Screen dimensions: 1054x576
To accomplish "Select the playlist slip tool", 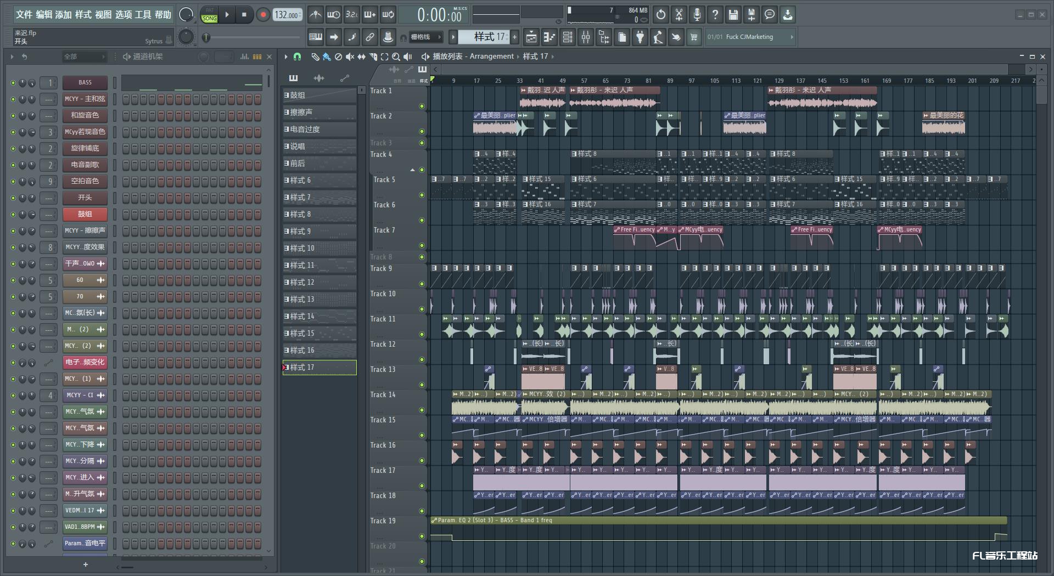I will tap(361, 57).
